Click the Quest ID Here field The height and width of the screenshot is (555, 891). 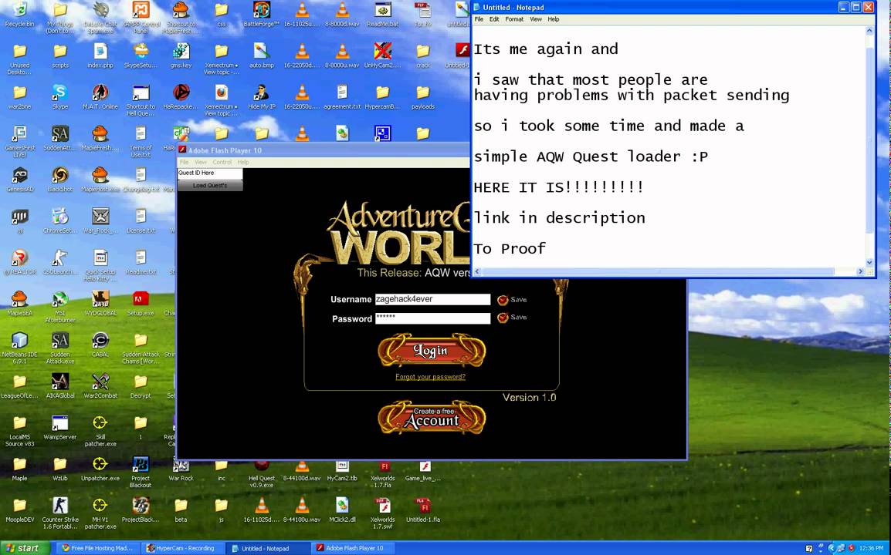(x=210, y=173)
